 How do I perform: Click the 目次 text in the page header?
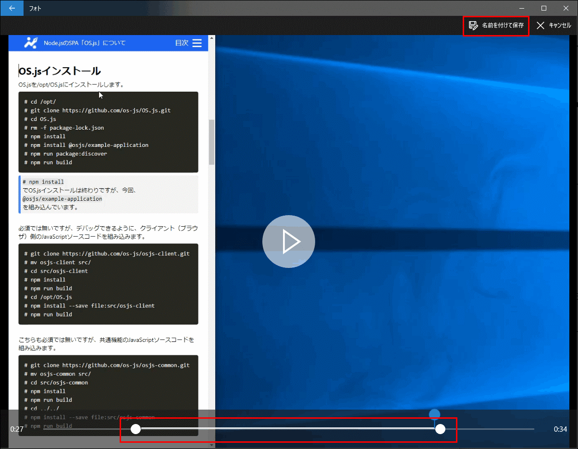pyautogui.click(x=182, y=43)
